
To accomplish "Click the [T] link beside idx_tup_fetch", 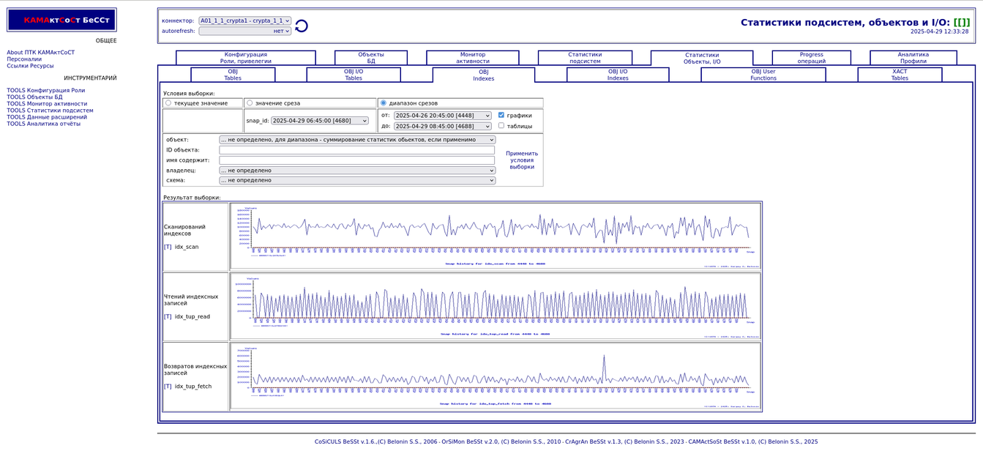I will pyautogui.click(x=168, y=387).
